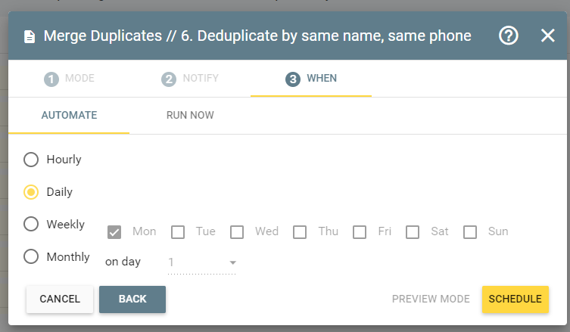The image size is (570, 332).
Task: Click Preview Mode link
Action: click(x=431, y=299)
